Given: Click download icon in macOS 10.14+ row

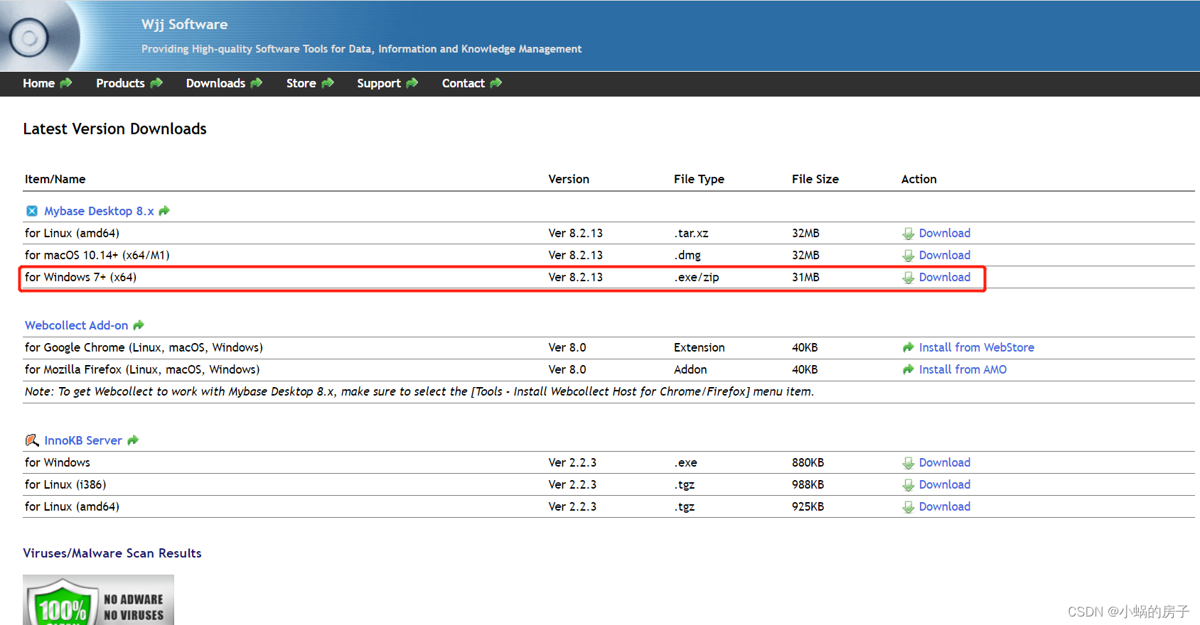Looking at the screenshot, I should [x=909, y=256].
